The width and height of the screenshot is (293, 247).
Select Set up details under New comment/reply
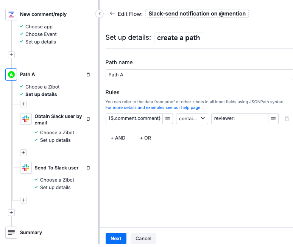tap(41, 42)
